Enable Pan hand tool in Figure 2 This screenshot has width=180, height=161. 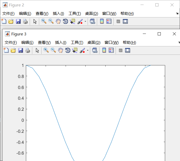(58, 21)
